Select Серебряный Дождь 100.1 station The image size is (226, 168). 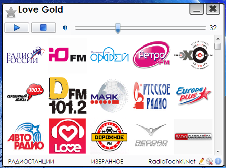pos(25,93)
